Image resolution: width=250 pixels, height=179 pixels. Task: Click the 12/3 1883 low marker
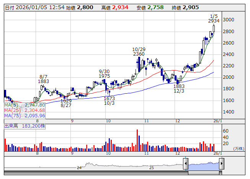click(x=179, y=89)
